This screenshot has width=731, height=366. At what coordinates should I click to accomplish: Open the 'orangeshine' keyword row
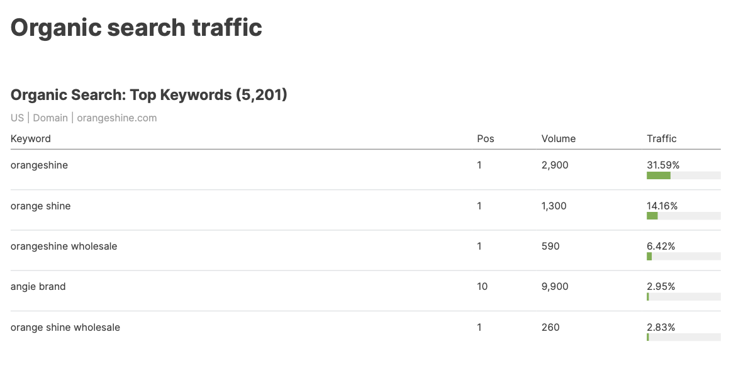(39, 165)
